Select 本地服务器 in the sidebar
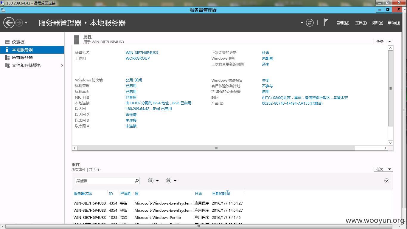The height and width of the screenshot is (229, 407). [32, 50]
